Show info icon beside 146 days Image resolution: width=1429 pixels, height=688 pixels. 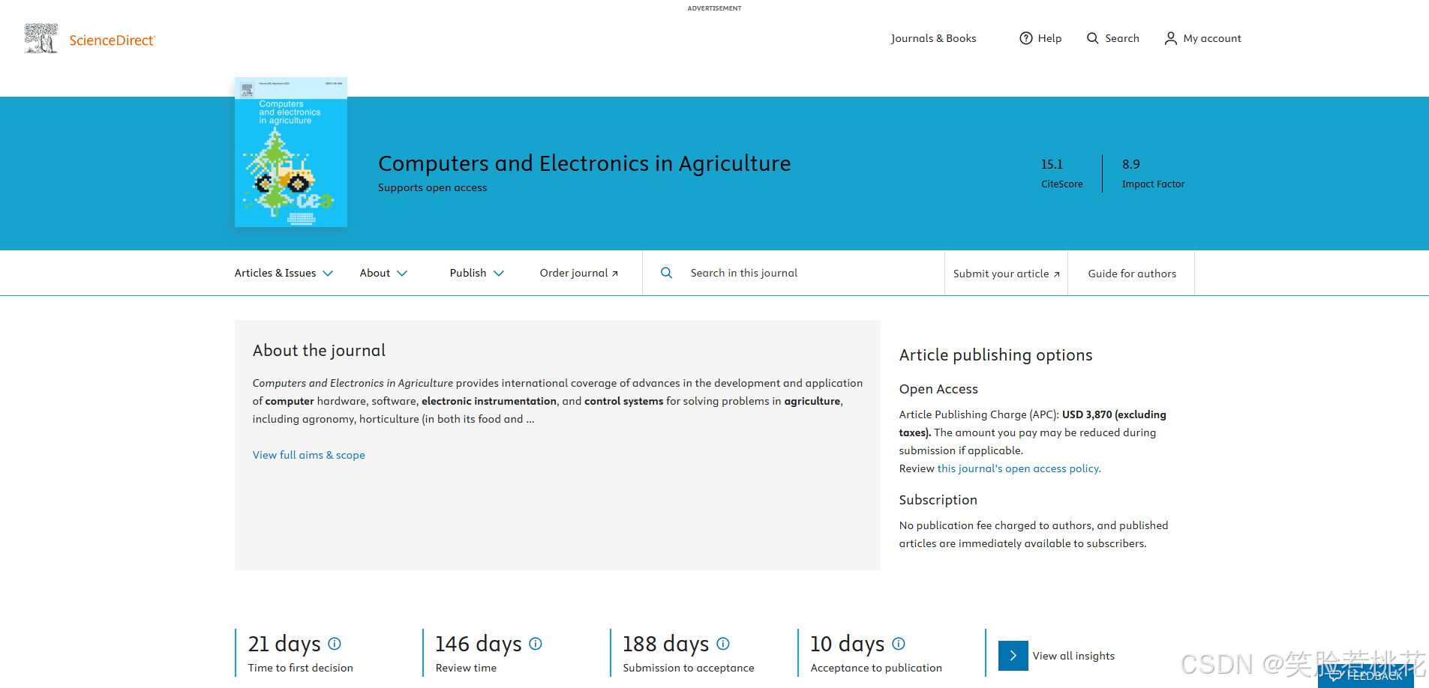coord(536,643)
